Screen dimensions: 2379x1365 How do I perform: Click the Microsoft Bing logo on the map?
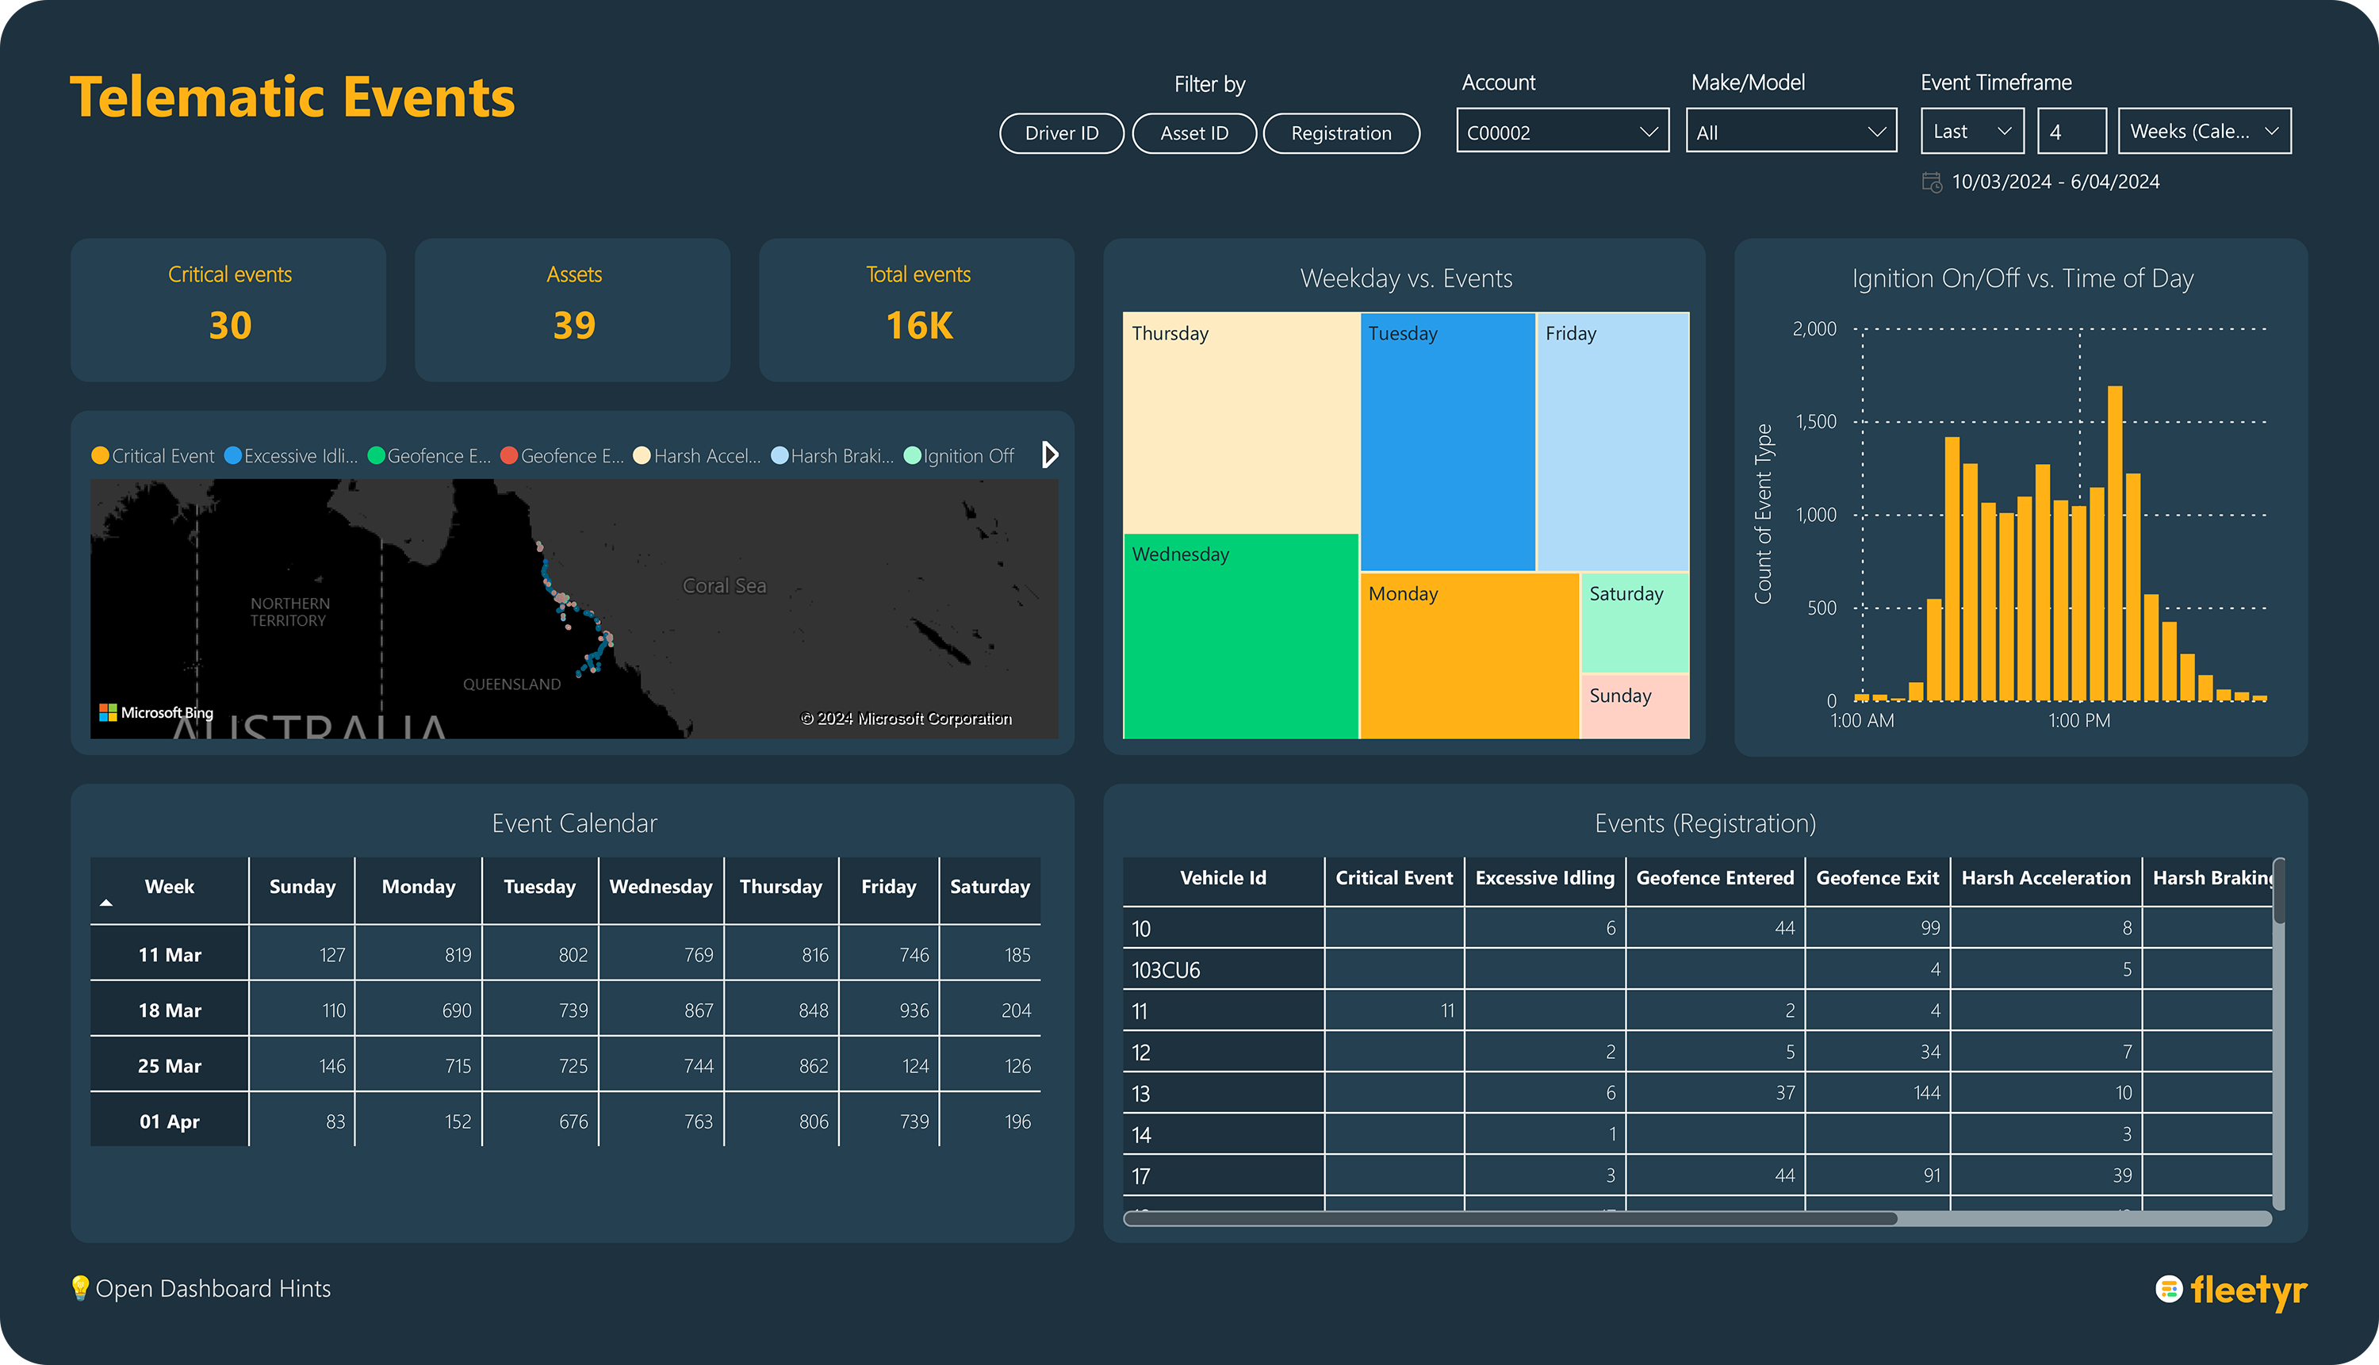tap(156, 712)
